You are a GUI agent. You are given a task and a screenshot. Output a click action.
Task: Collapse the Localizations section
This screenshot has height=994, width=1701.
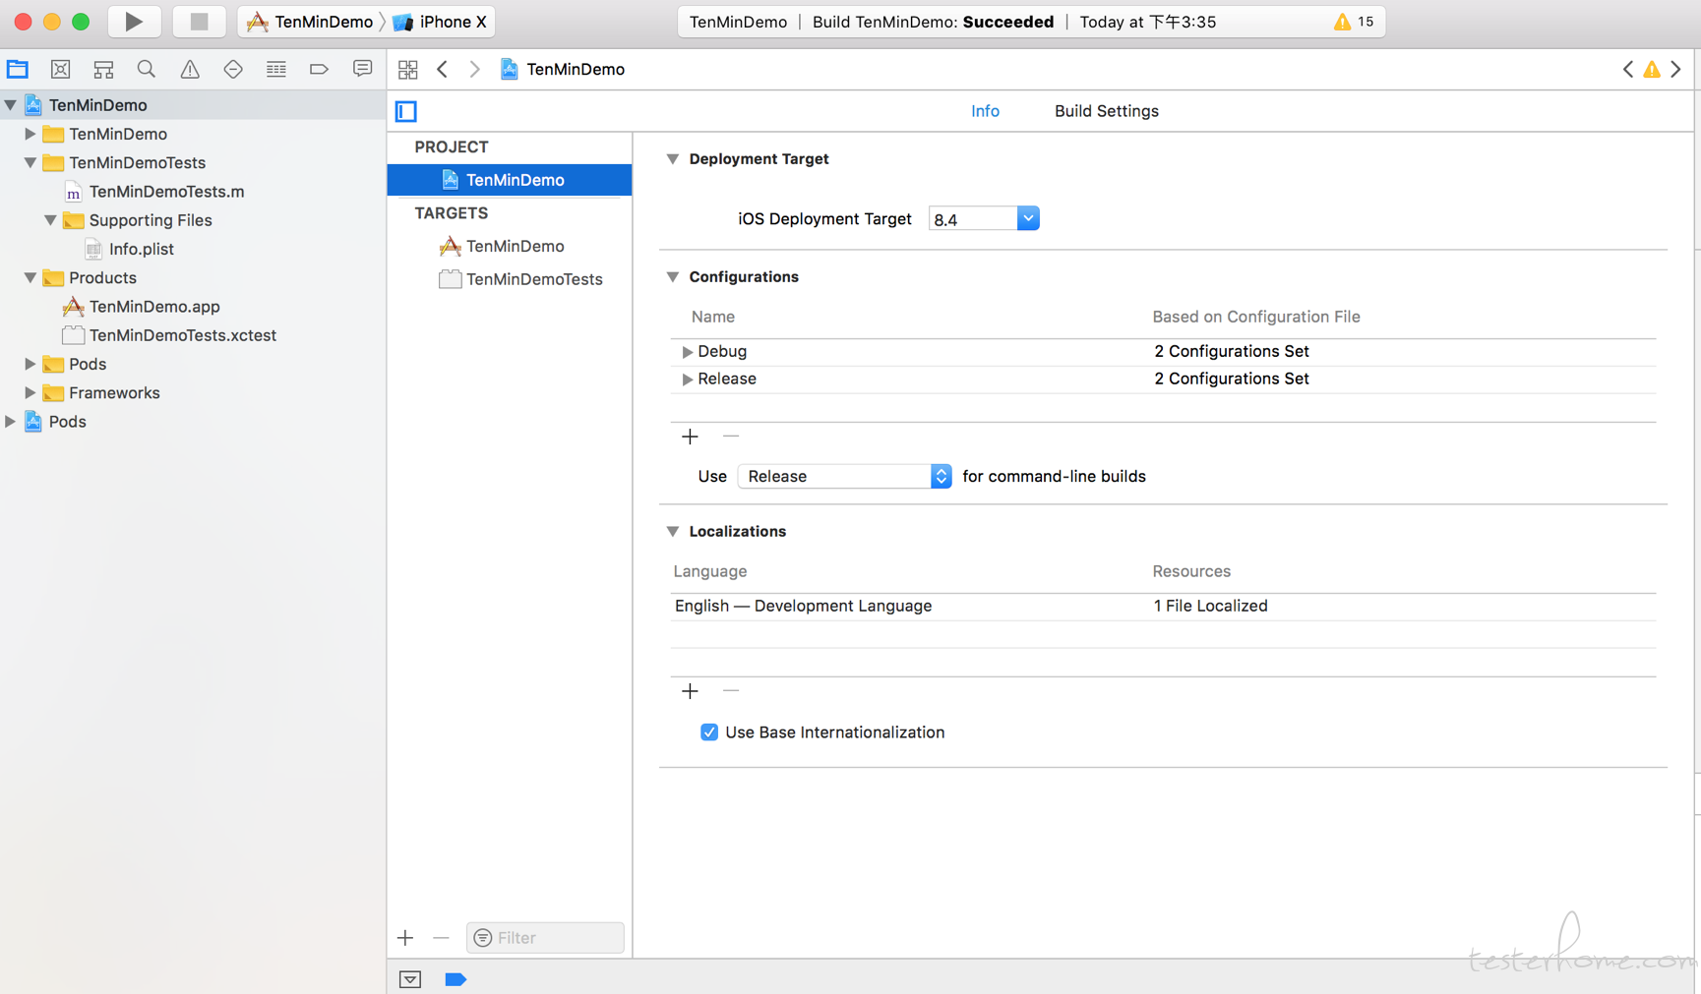[x=673, y=532]
